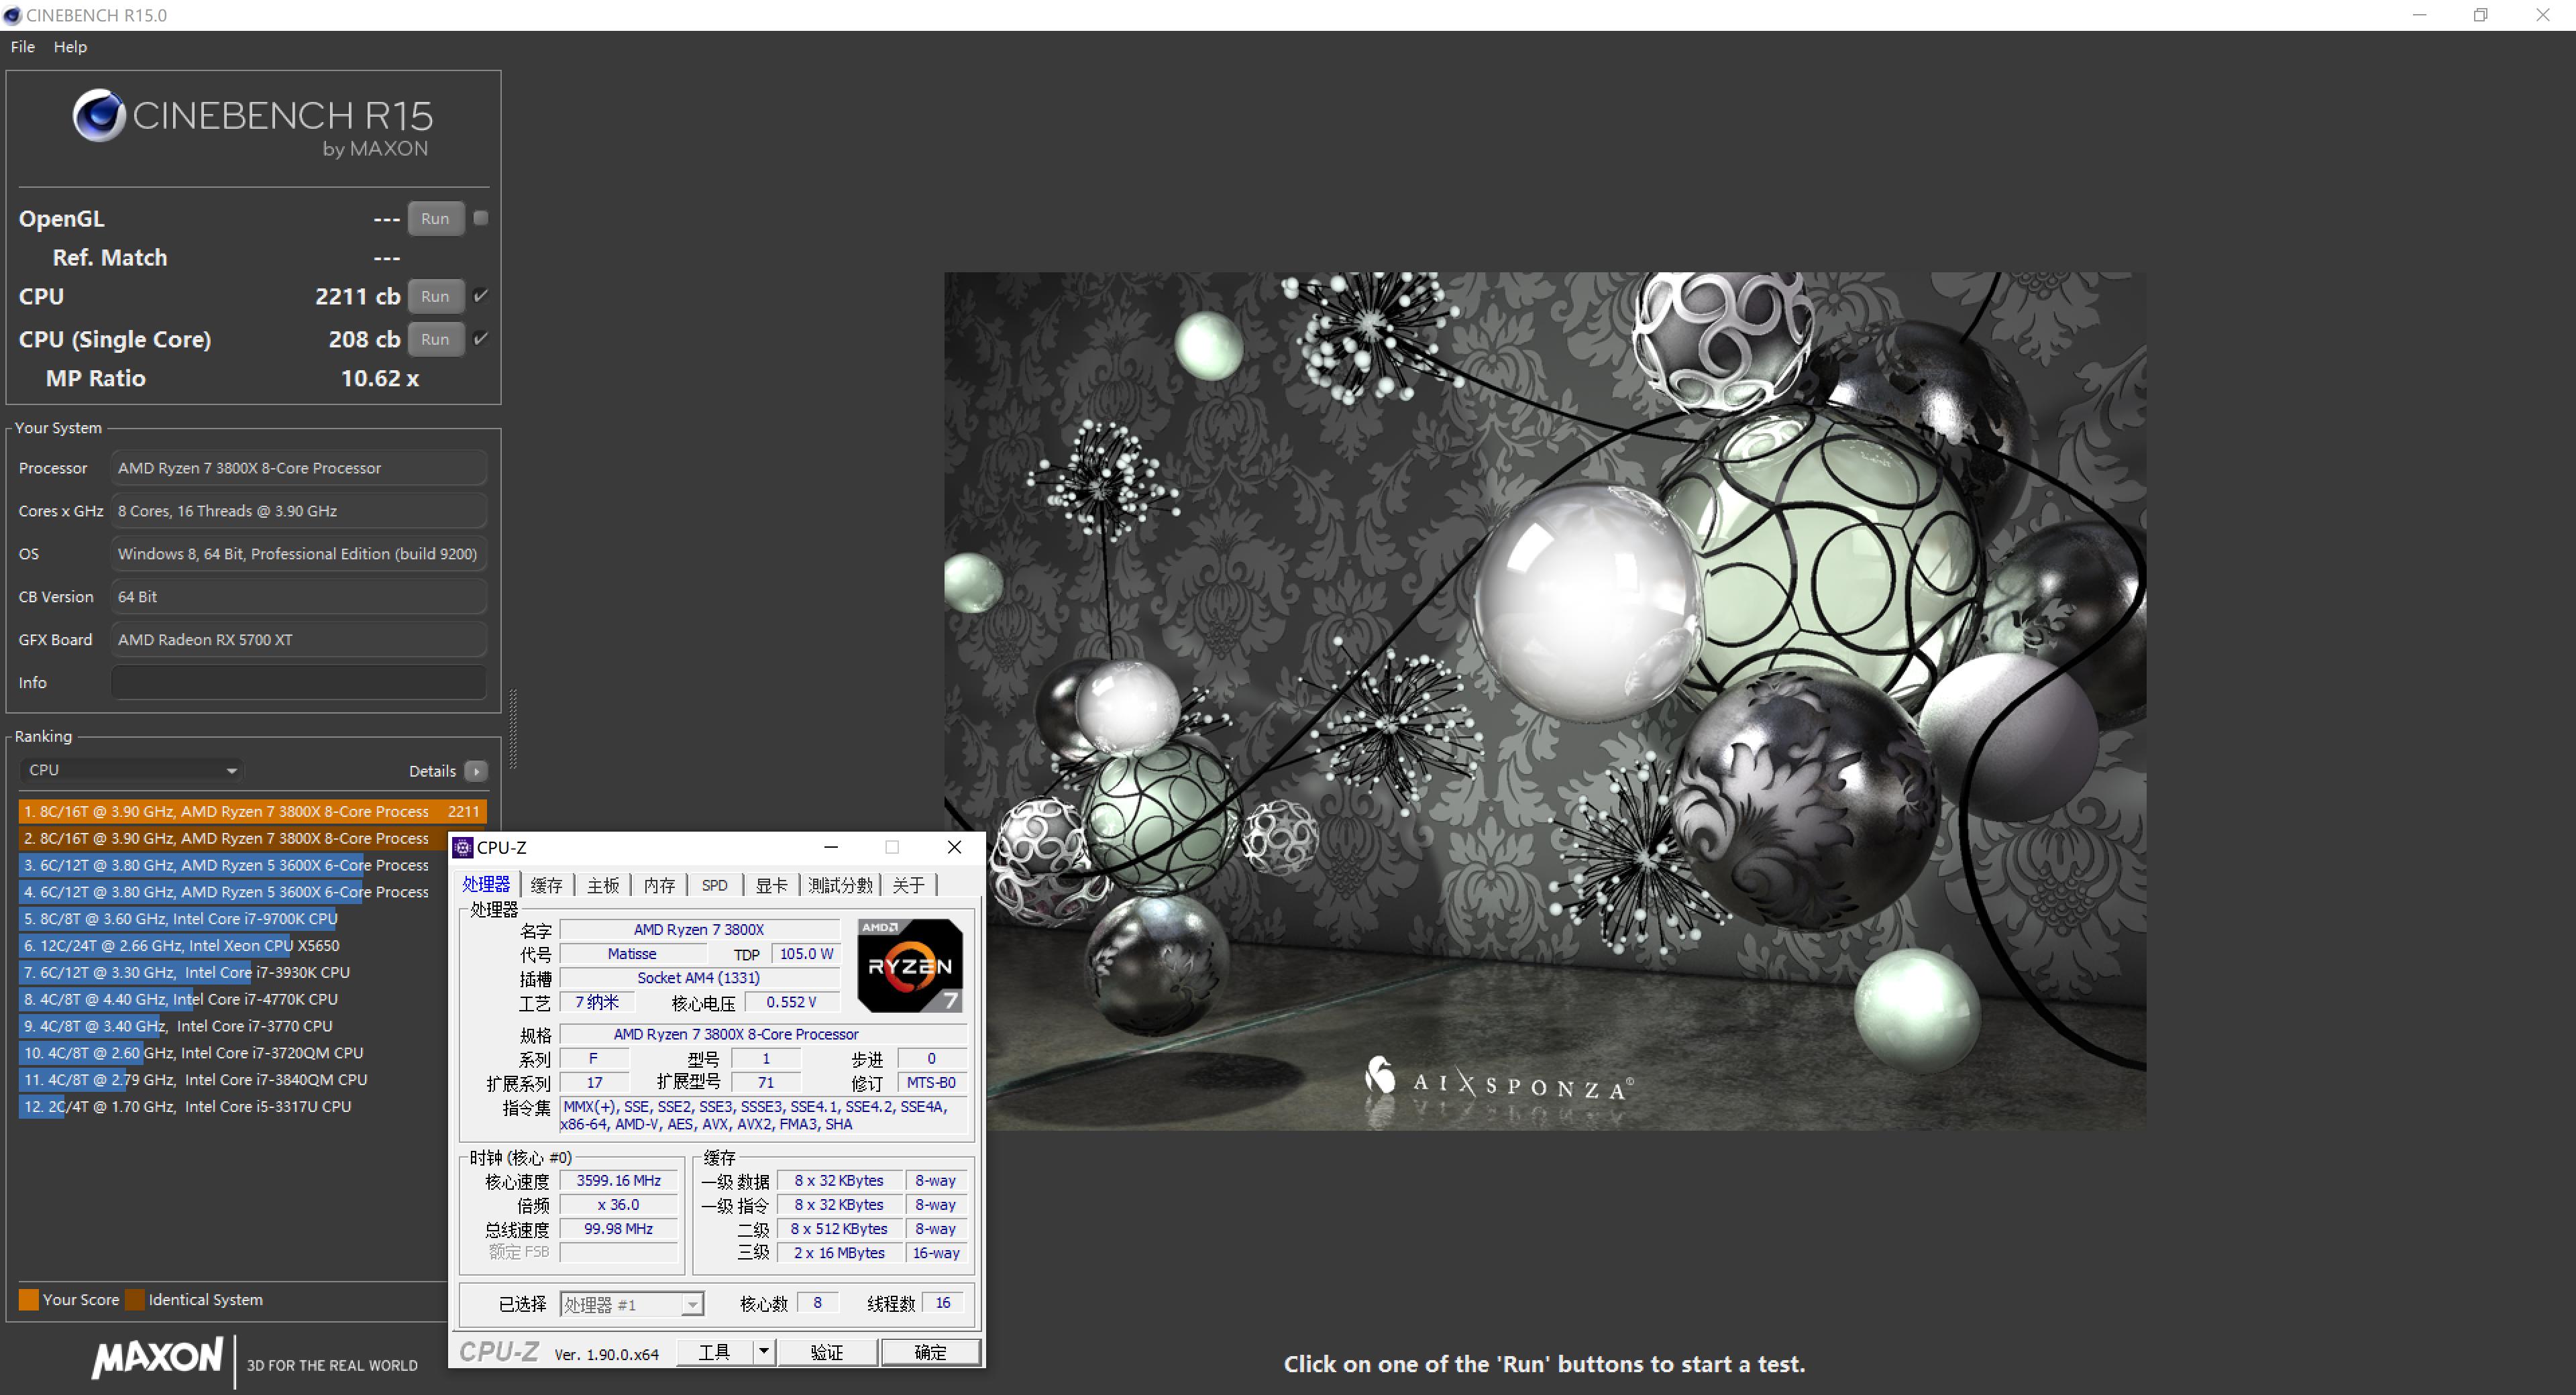Run the OpenGL test
2576x1395 pixels.
coord(435,218)
